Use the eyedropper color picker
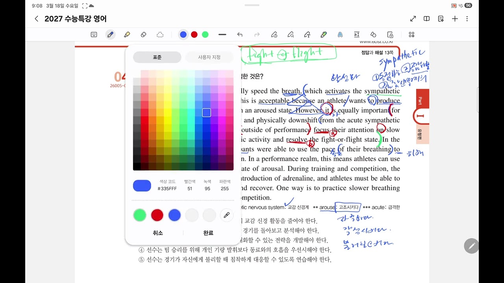Screen dimensions: 504x283 (x=227, y=215)
